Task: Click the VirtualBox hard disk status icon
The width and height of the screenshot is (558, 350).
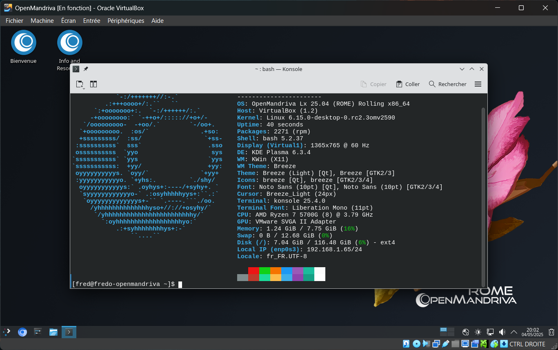Action: click(x=406, y=344)
